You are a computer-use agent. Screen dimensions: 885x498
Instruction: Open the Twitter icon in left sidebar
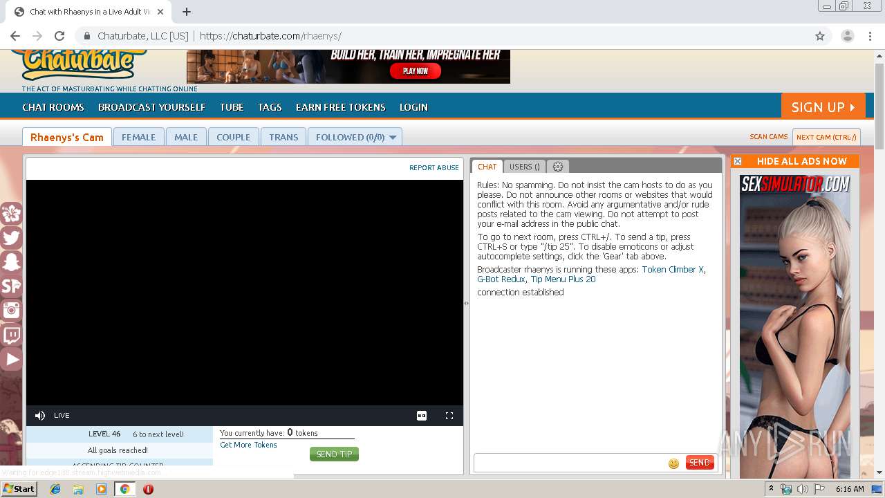point(11,238)
